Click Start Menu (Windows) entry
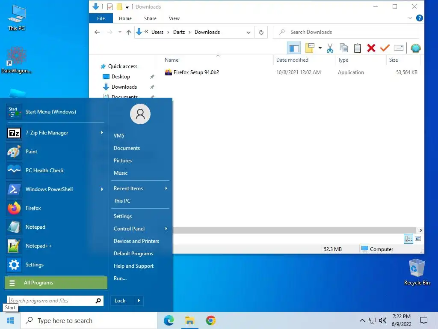 click(x=55, y=112)
